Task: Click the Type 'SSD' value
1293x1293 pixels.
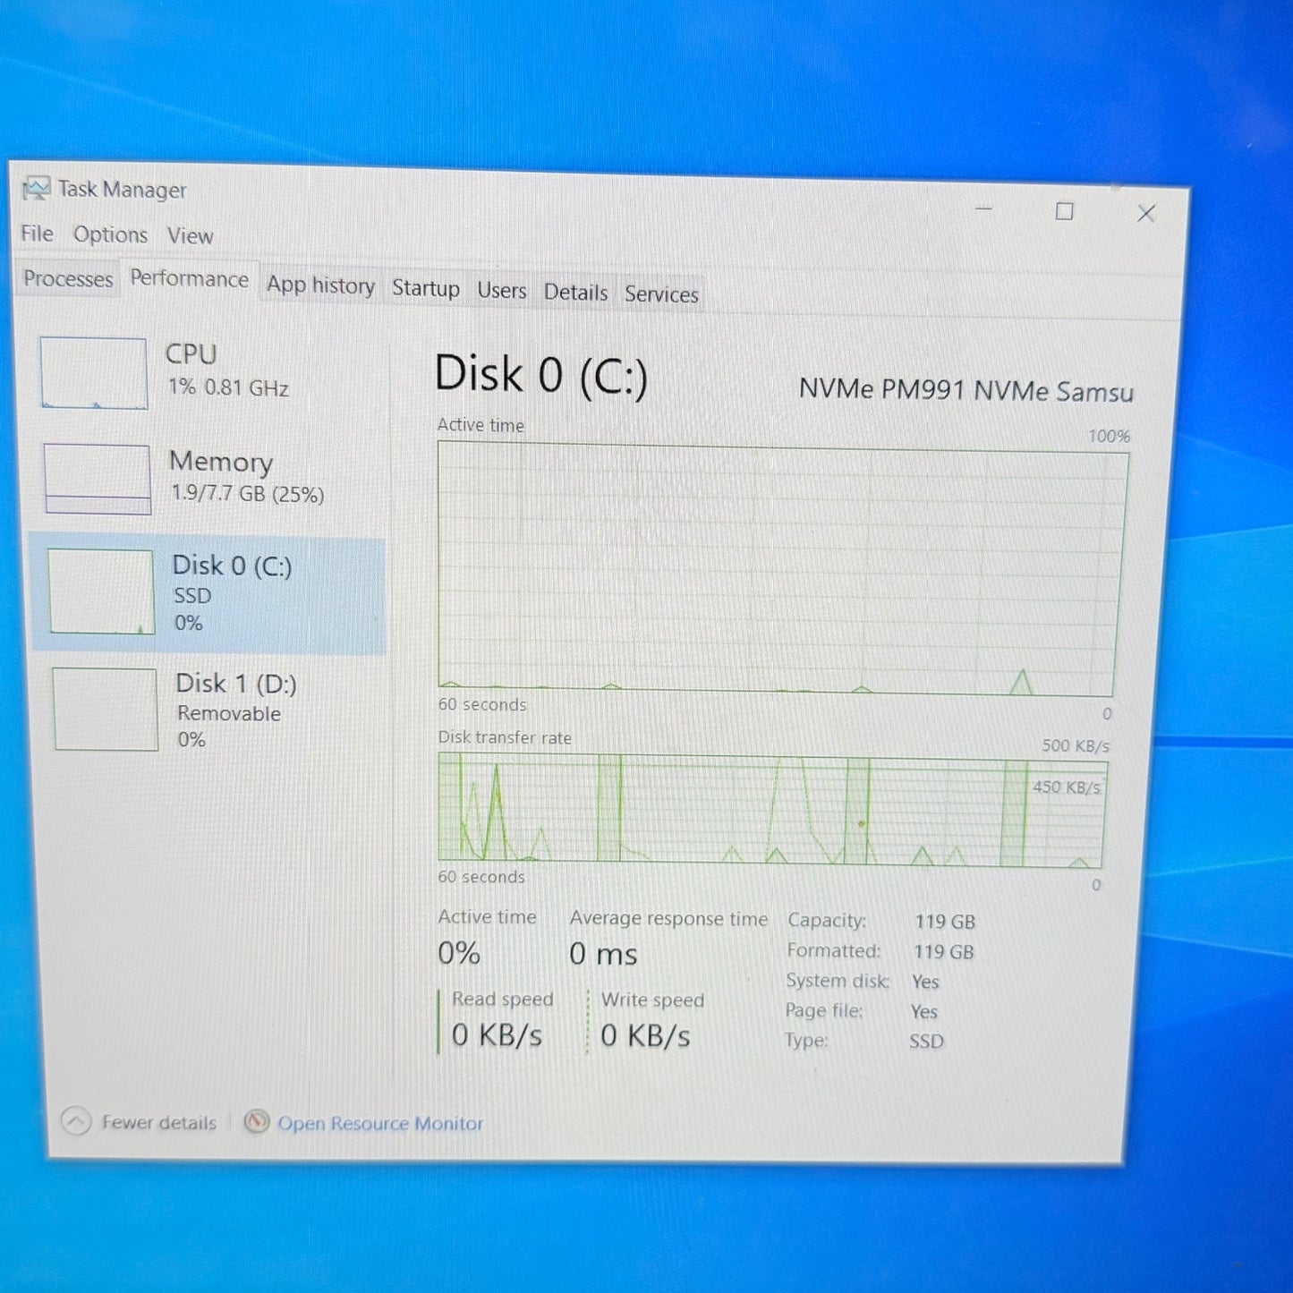Action: click(x=926, y=1041)
